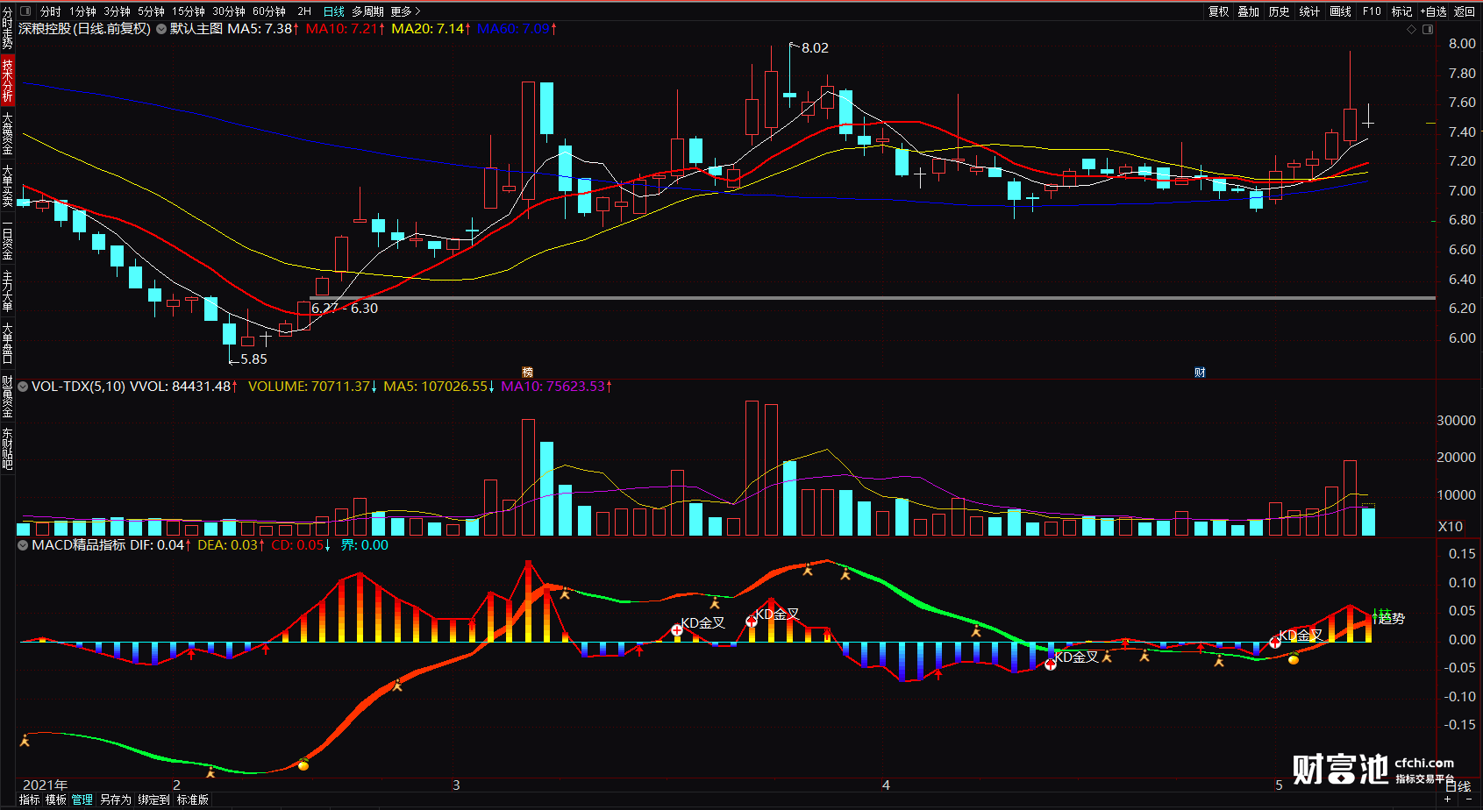This screenshot has width=1483, height=810.
Task: Select the 2H period tab
Action: pos(304,11)
